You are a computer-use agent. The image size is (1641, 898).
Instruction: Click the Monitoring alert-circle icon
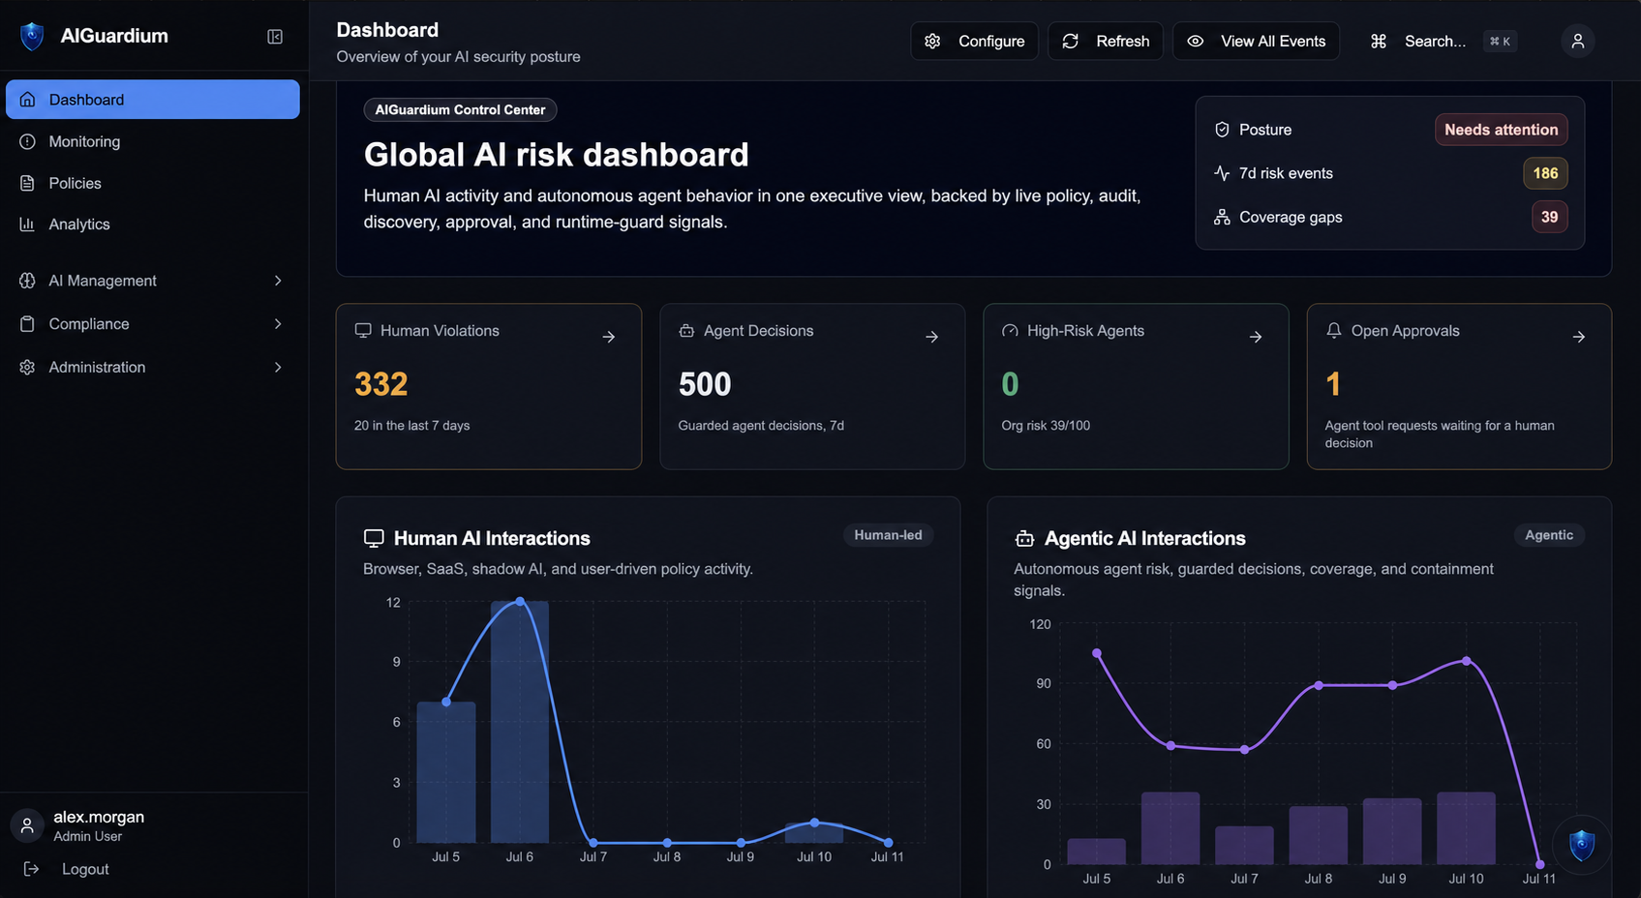click(27, 141)
